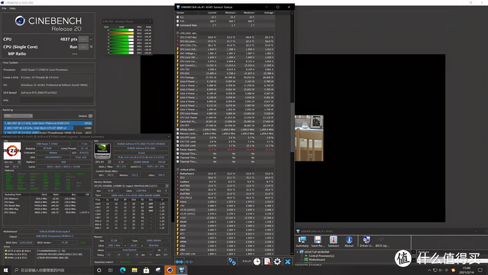Expand the Central Processor(s) tree node
Screen dimensions: 488x275
click(x=302, y=256)
